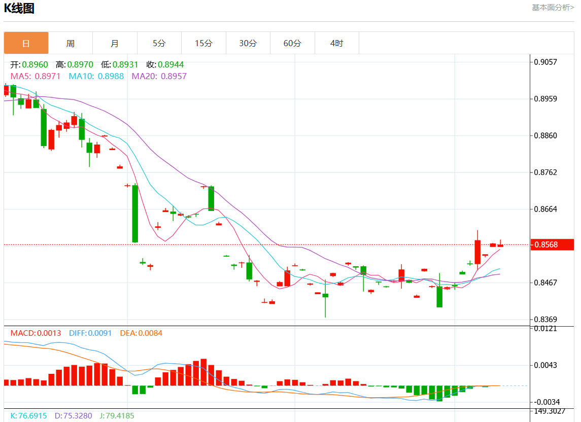The width and height of the screenshot is (581, 422).
Task: Click the 0.8860 price axis label
Action: pyautogui.click(x=545, y=135)
